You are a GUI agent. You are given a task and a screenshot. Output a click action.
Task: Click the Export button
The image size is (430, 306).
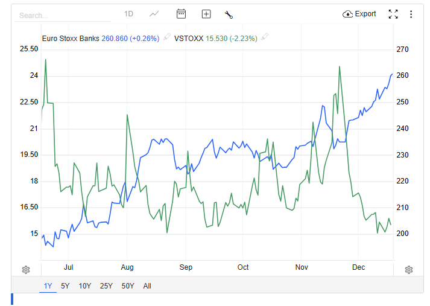click(359, 14)
